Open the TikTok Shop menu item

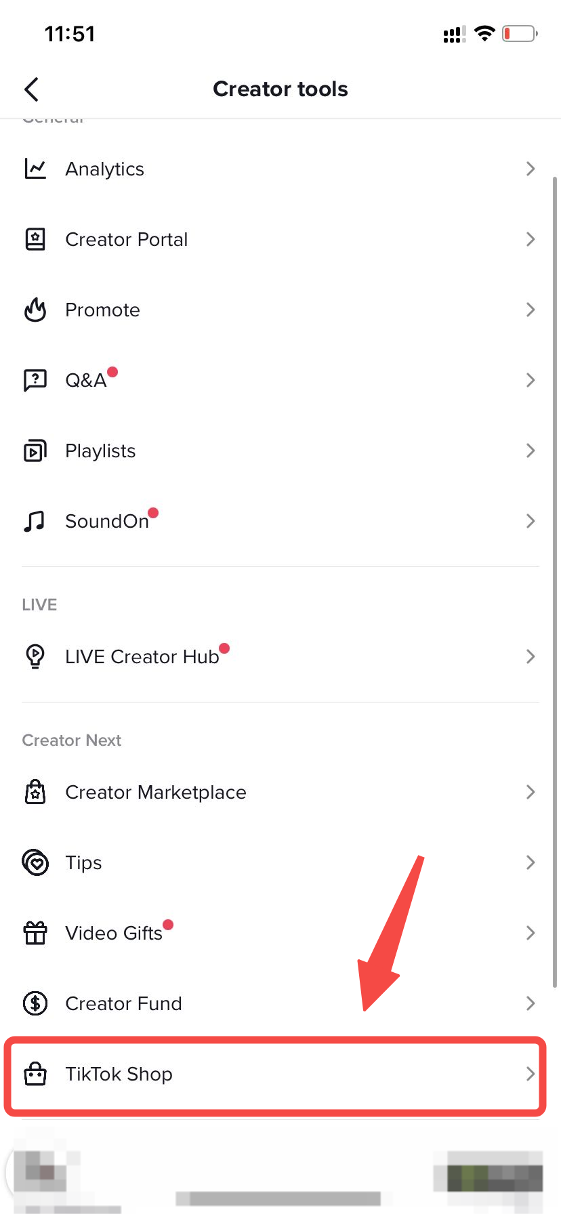[x=119, y=1074]
